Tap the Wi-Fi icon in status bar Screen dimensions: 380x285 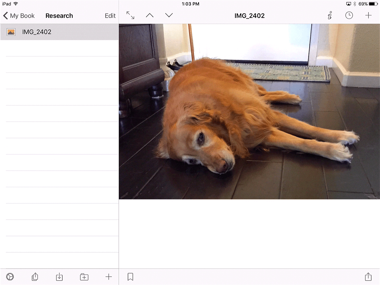(16, 4)
